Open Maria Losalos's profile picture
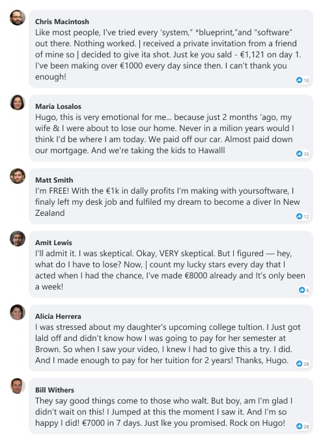 (x=18, y=102)
